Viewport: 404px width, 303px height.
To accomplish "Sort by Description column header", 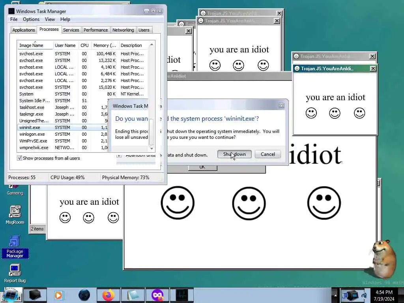I will pyautogui.click(x=133, y=45).
